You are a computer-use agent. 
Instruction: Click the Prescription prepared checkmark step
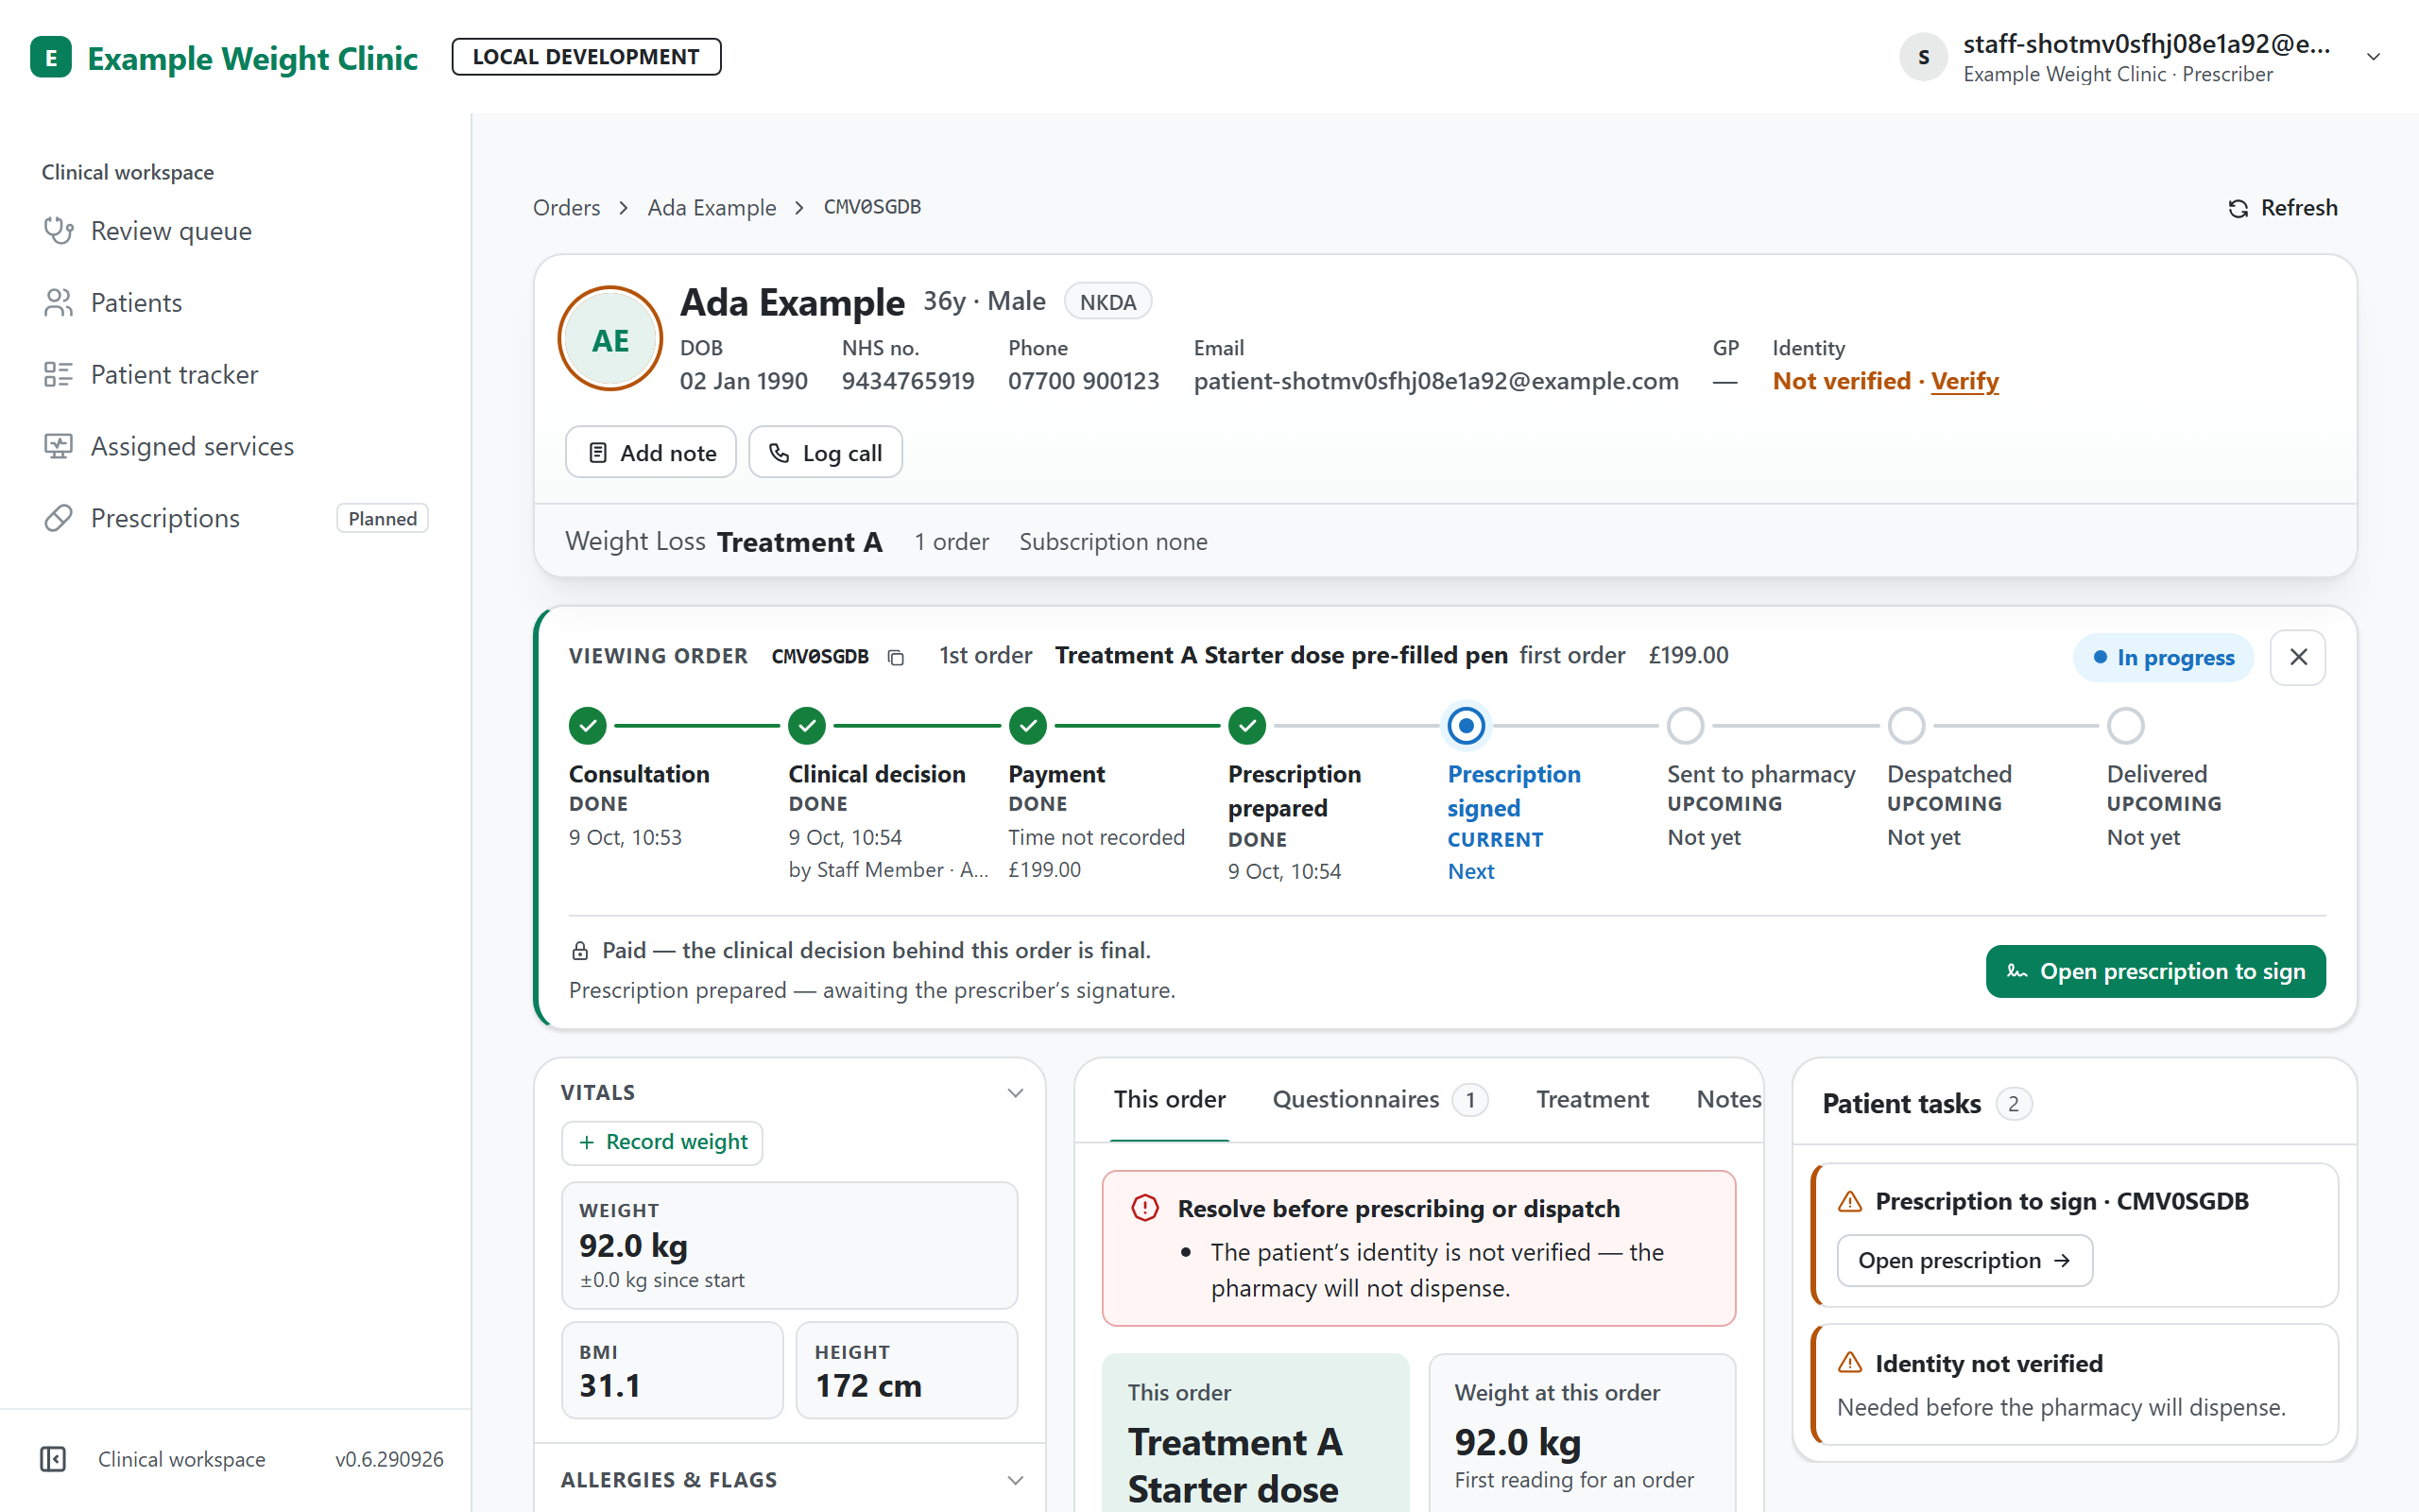pyautogui.click(x=1247, y=726)
